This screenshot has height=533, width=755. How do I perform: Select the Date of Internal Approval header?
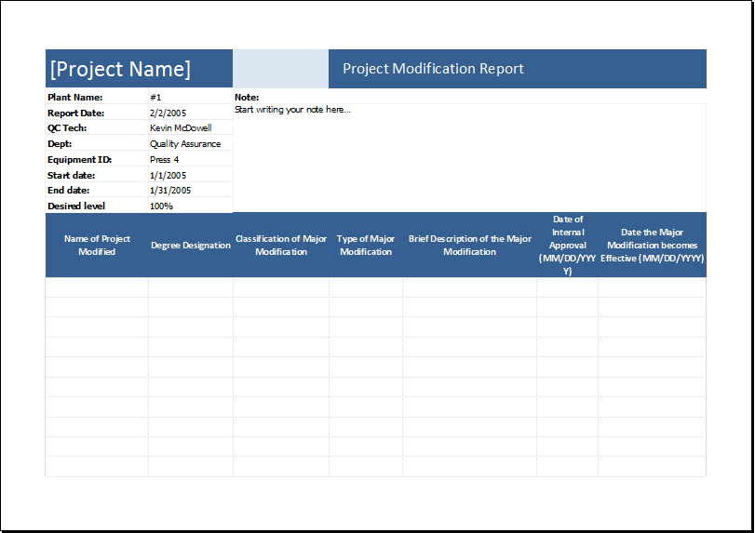pyautogui.click(x=568, y=245)
